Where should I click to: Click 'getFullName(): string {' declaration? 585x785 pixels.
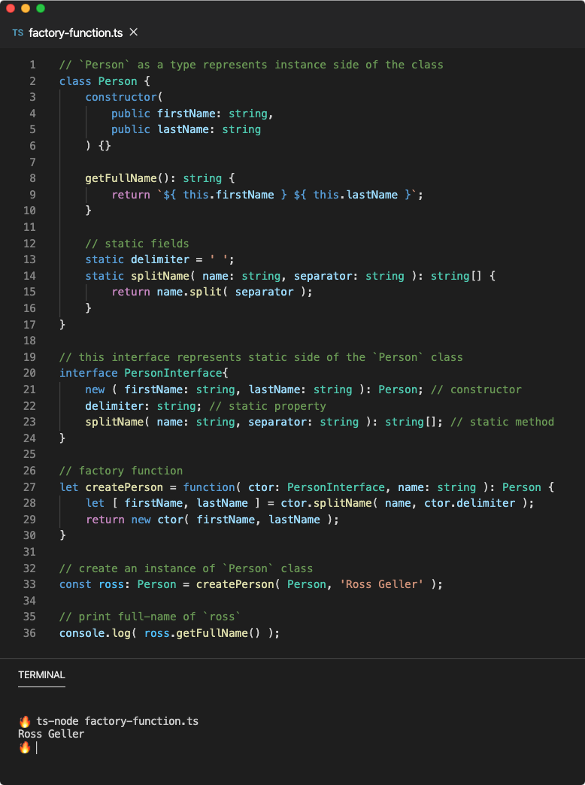pos(159,178)
